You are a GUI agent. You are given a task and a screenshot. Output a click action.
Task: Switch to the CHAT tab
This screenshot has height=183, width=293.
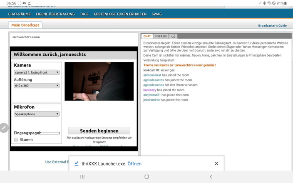(147, 36)
